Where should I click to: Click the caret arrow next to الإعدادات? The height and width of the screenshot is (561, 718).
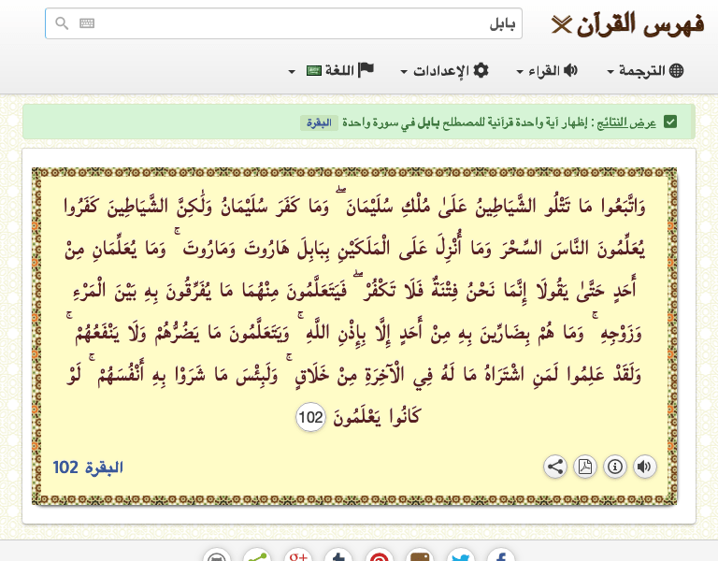[x=404, y=72]
